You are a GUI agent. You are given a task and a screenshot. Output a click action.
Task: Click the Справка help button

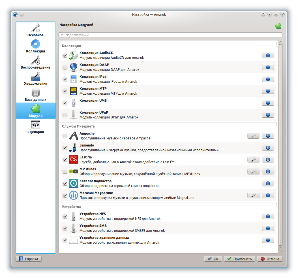[28, 259]
